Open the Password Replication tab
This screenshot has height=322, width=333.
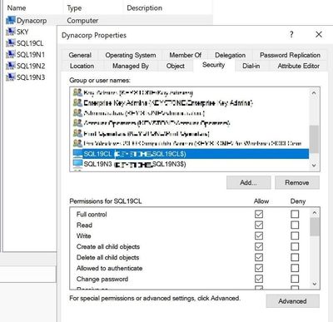tap(290, 55)
